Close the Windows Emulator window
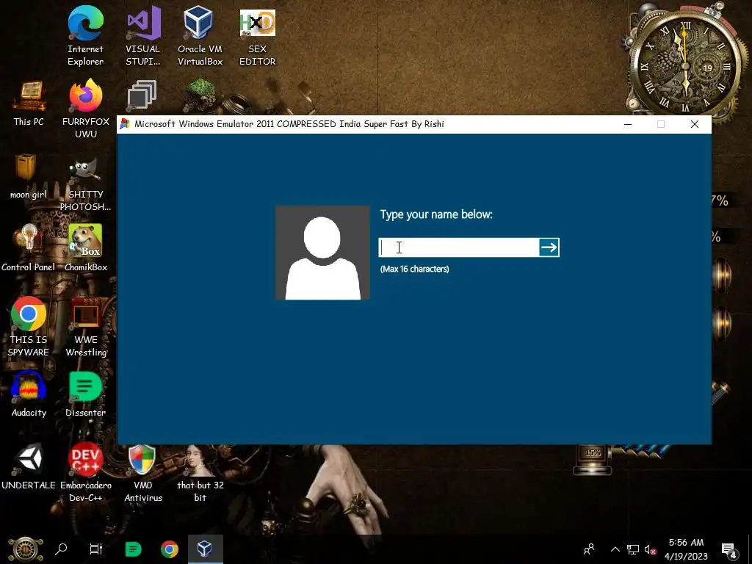This screenshot has height=564, width=752. tap(695, 124)
